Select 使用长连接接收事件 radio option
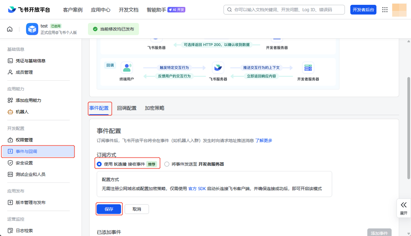411x236 pixels. click(x=99, y=164)
